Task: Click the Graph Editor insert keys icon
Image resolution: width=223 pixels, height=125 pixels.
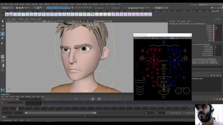Action: [5, 99]
